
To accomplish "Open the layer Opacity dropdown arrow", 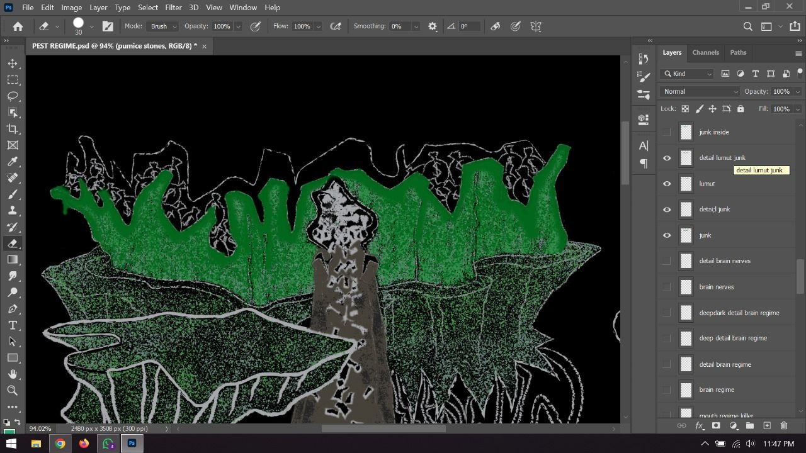I will [798, 91].
